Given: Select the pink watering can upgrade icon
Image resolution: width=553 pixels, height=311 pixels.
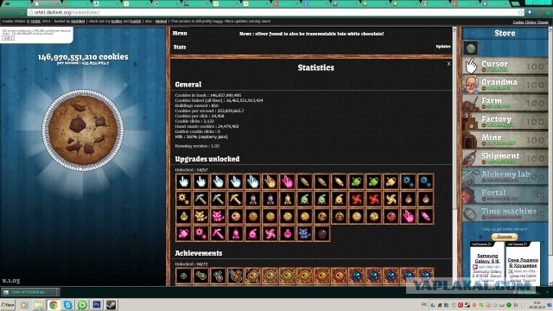Looking at the screenshot, I should click(x=184, y=233).
